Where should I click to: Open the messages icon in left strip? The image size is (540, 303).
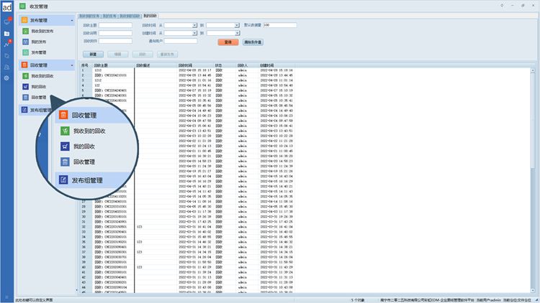click(x=6, y=22)
